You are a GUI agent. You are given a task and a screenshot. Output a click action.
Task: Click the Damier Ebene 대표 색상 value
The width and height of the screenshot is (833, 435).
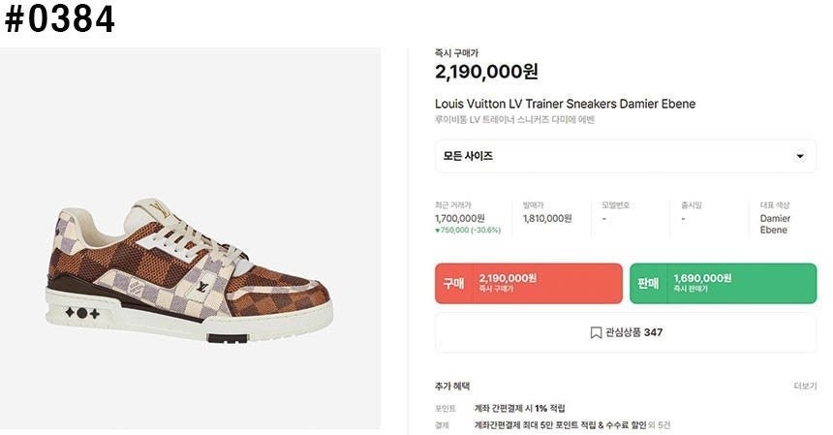pyautogui.click(x=775, y=224)
